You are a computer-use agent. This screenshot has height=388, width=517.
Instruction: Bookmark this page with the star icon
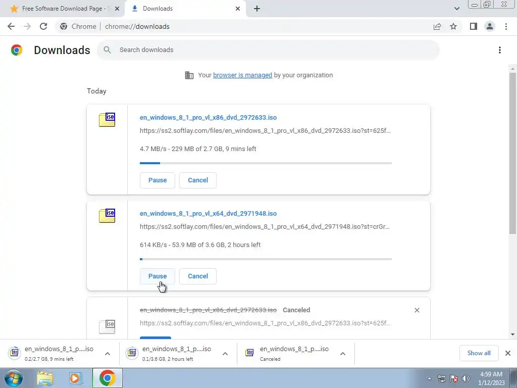tap(453, 26)
